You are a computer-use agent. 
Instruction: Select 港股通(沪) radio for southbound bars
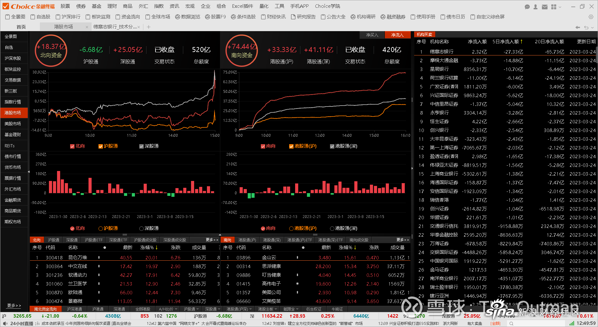point(291,229)
